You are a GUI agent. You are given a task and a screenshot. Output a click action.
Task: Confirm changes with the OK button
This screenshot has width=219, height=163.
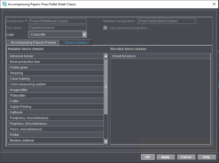click(x=148, y=157)
